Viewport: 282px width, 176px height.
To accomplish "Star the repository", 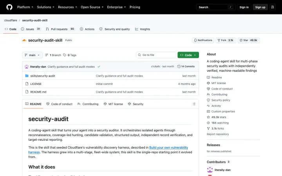I will click(x=249, y=40).
